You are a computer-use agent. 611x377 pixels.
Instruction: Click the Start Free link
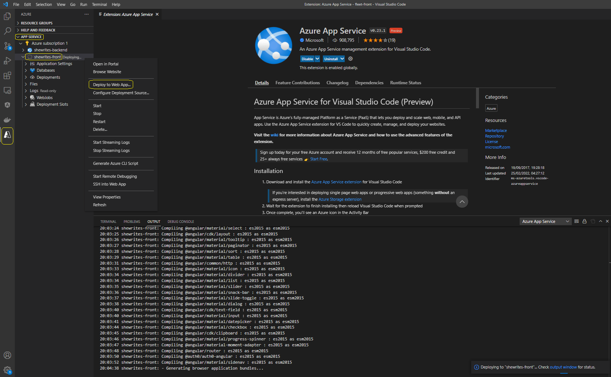pyautogui.click(x=319, y=159)
